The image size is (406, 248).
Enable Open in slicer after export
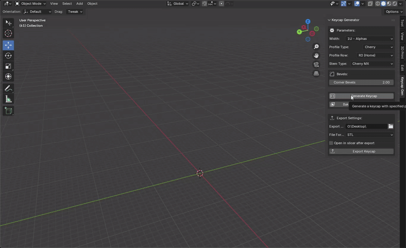tap(331, 143)
